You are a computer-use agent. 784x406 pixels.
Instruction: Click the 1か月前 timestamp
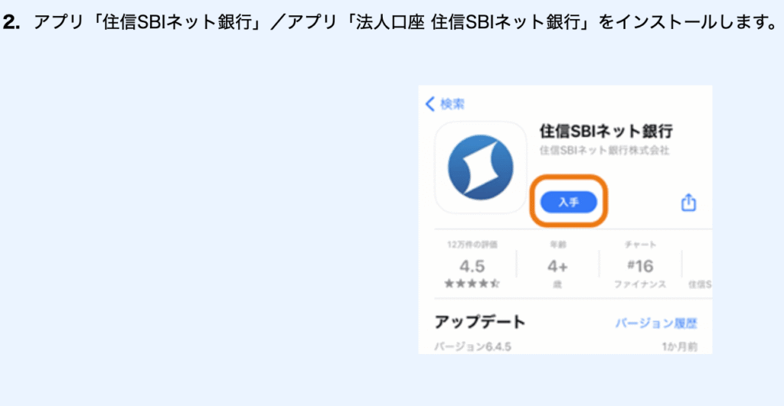680,346
